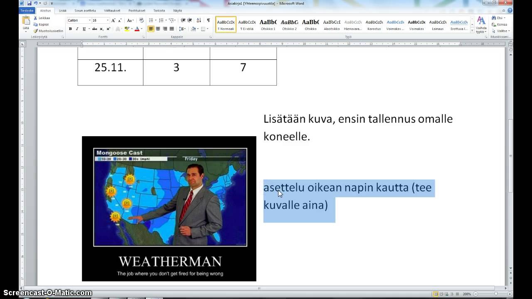Open the bullet list dropdown
The height and width of the screenshot is (299, 532).
[x=156, y=20]
